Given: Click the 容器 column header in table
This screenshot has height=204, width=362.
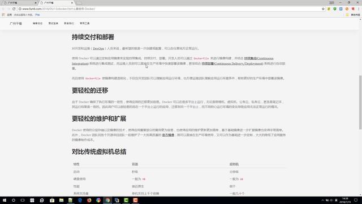Looking at the screenshot, I should [135, 164].
